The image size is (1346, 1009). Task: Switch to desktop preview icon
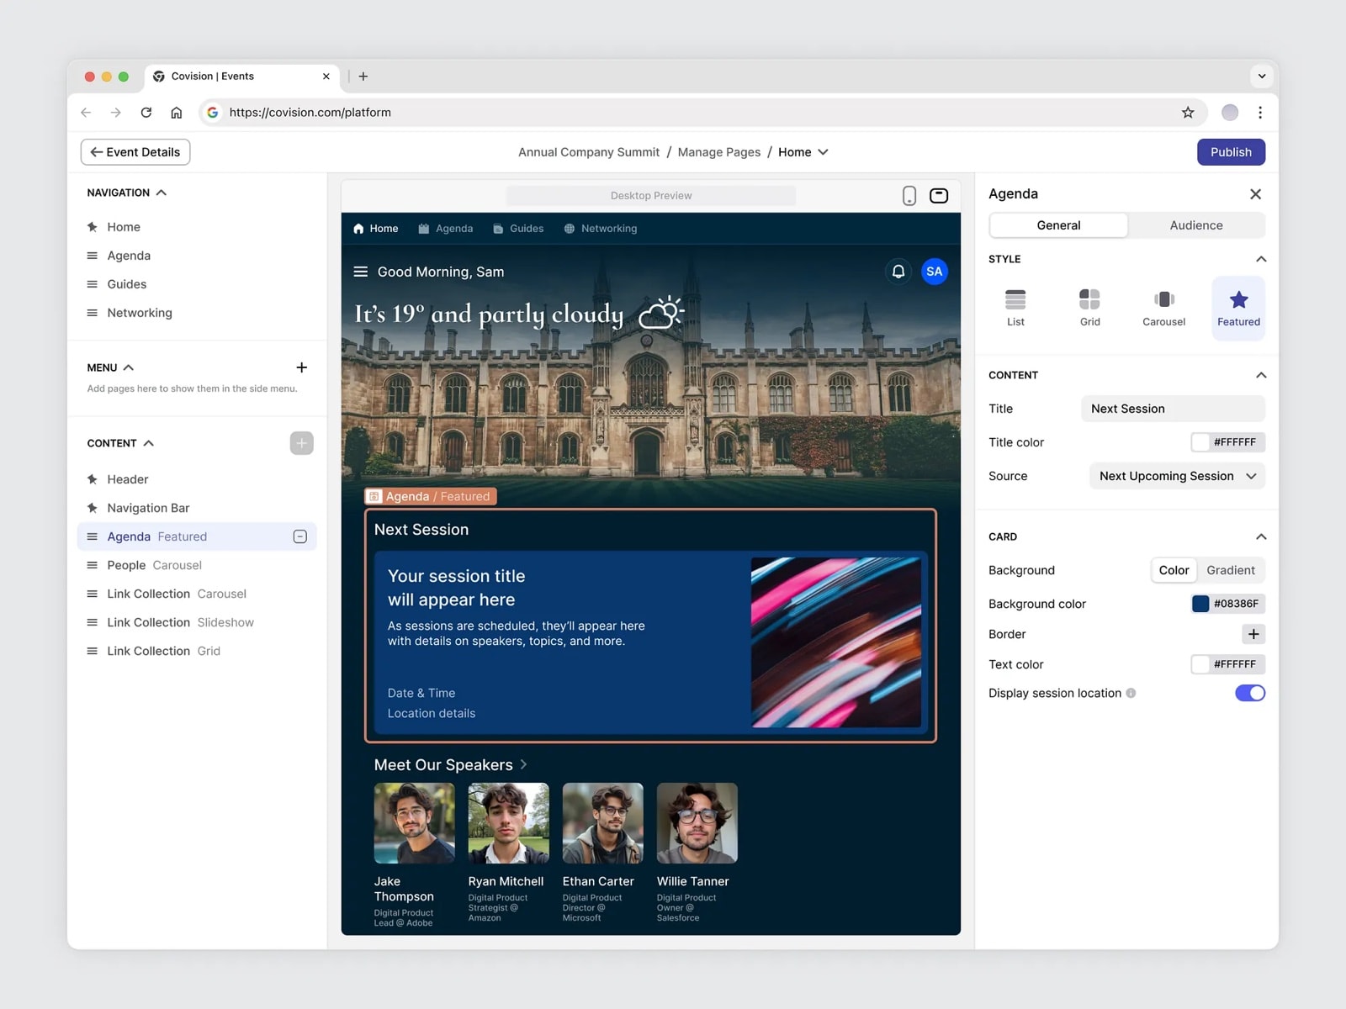(x=939, y=196)
